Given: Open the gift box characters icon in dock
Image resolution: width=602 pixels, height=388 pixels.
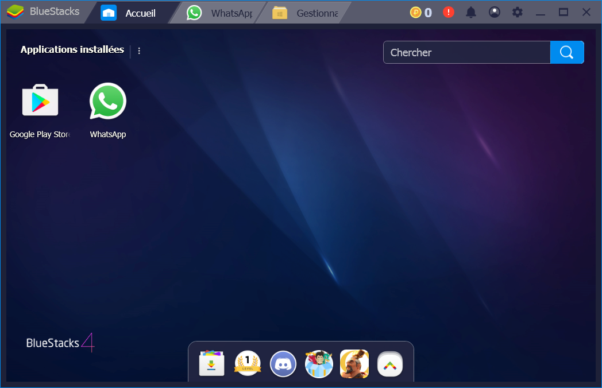Looking at the screenshot, I should point(319,364).
